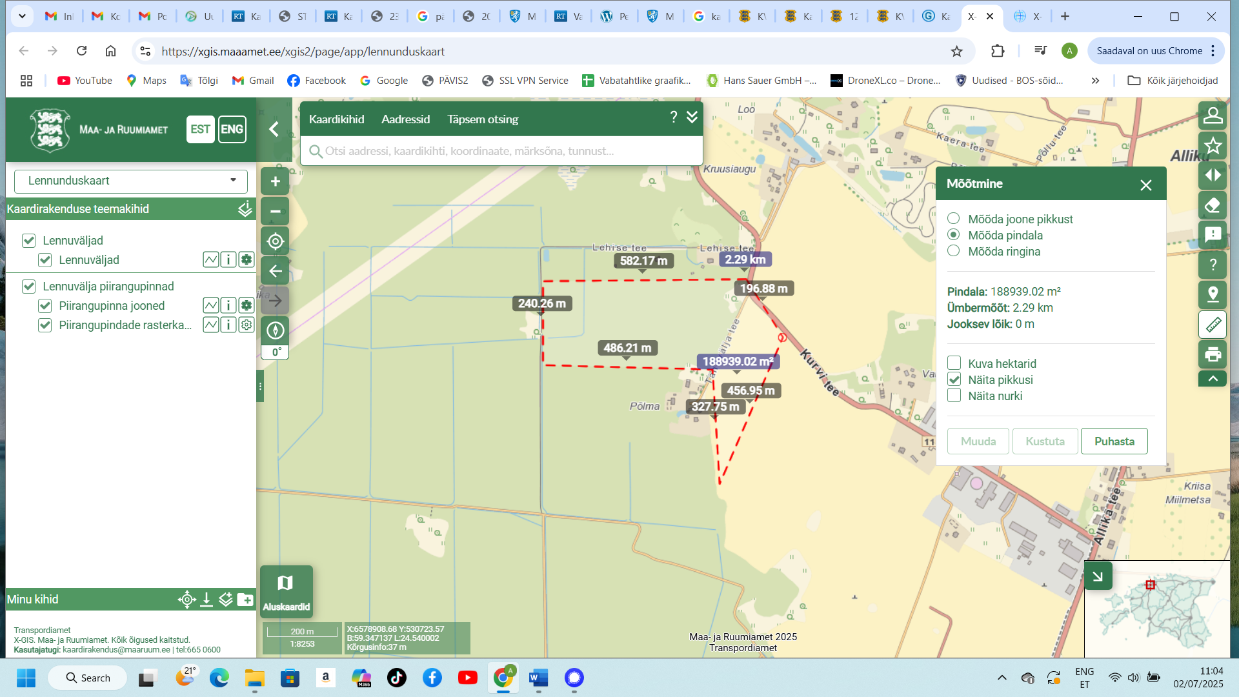
Task: Open the map compare arrows tool
Action: point(1213,176)
